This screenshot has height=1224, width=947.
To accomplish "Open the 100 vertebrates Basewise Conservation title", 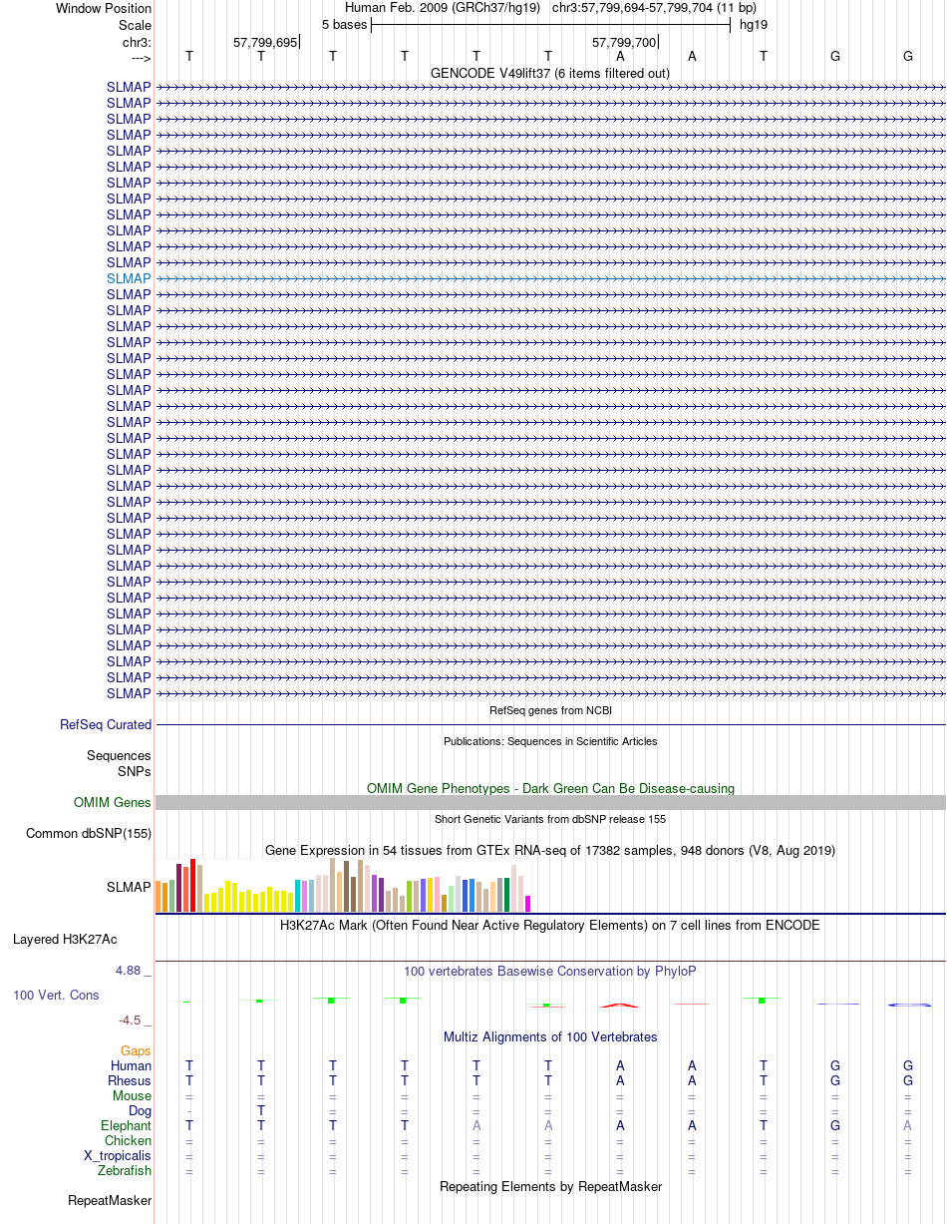I will tap(550, 971).
